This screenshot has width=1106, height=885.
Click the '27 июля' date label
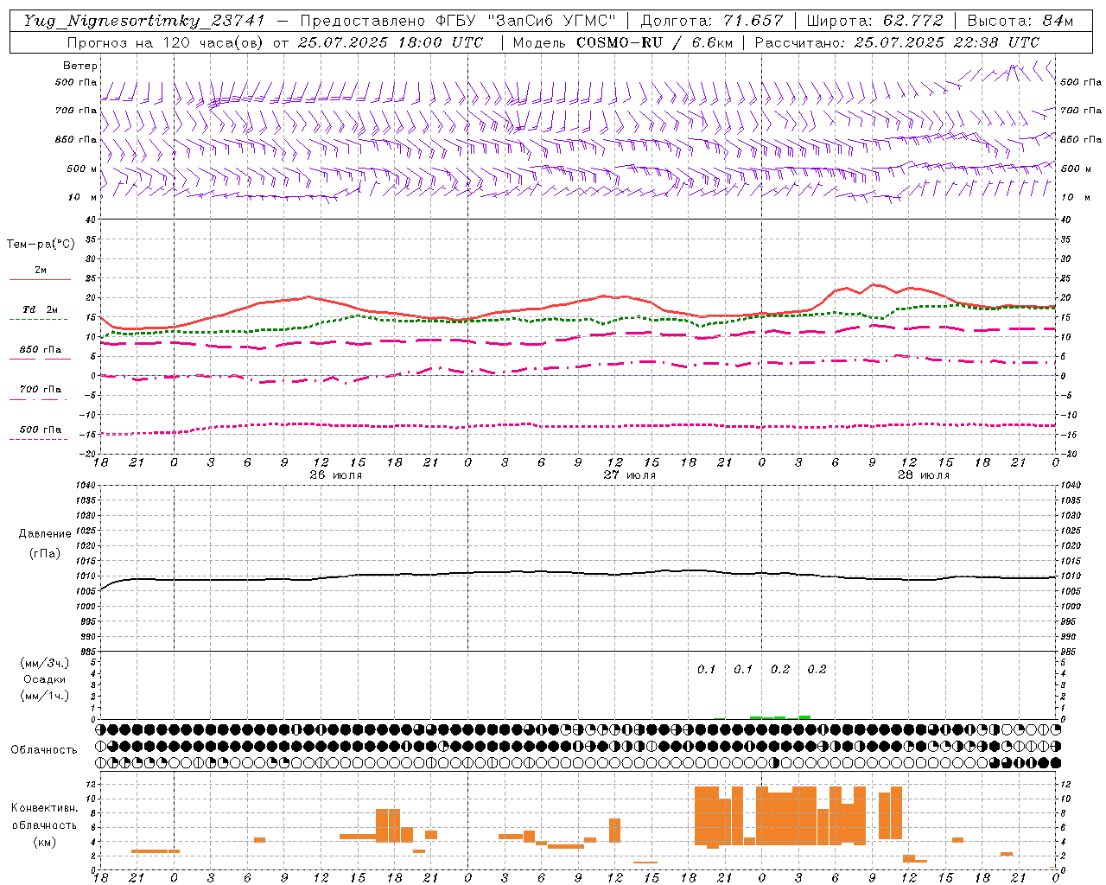coord(629,475)
